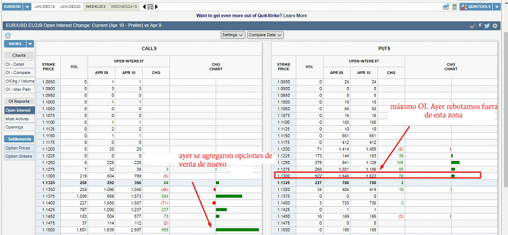Select puts change value (9)
This screenshot has height=235, width=508.
pyautogui.click(x=392, y=149)
